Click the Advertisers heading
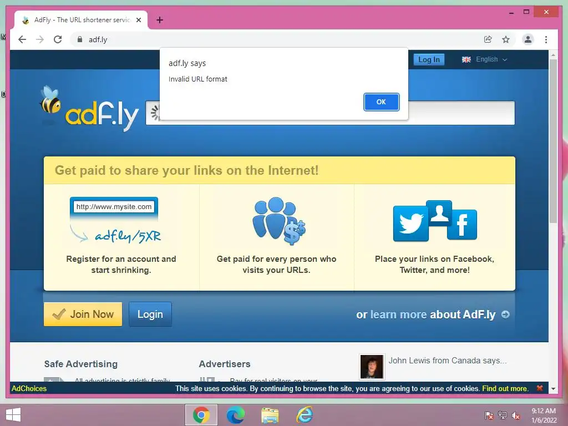 pyautogui.click(x=225, y=364)
